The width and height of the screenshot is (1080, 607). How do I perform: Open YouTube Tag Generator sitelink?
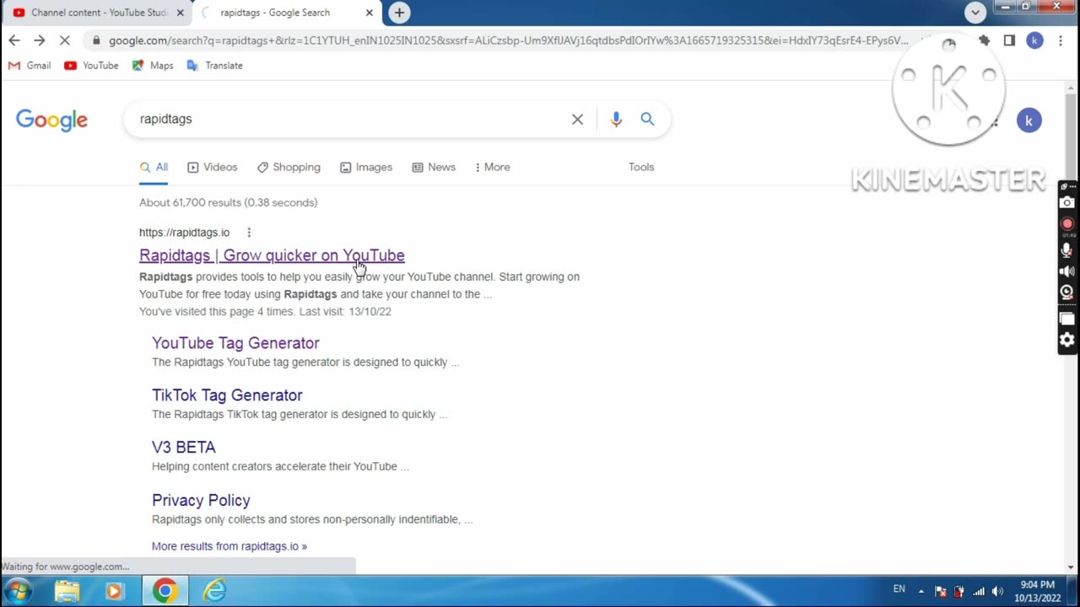[235, 343]
